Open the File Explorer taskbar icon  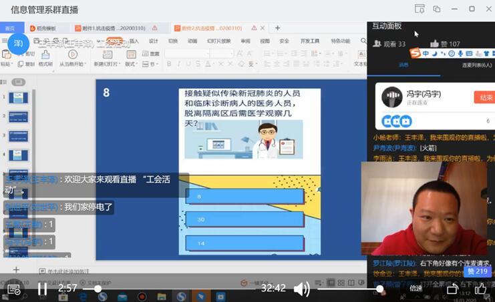pos(162,296)
